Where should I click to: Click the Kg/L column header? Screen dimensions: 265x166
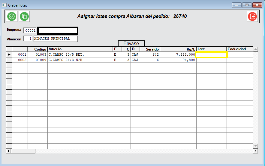tap(178, 49)
